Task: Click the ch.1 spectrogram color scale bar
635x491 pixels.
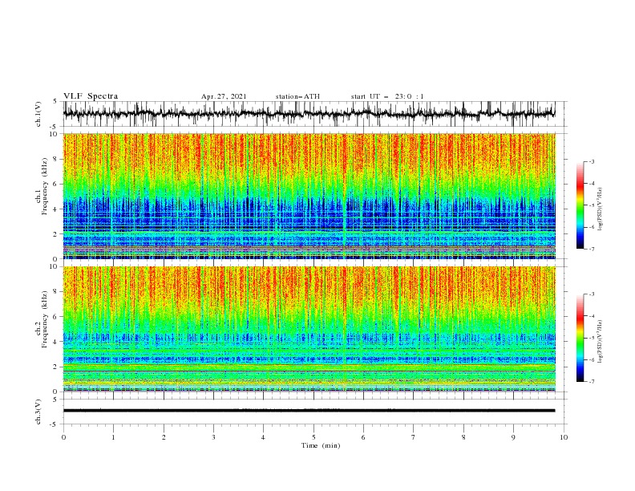Action: 580,205
